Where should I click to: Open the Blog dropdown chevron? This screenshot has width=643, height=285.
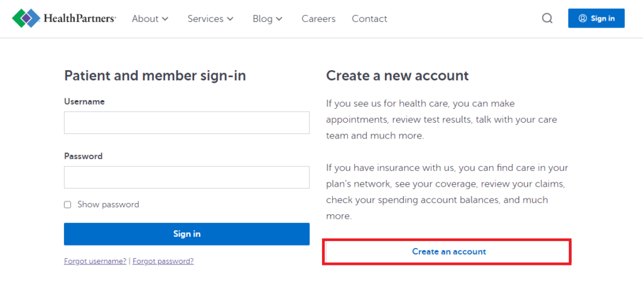[279, 19]
